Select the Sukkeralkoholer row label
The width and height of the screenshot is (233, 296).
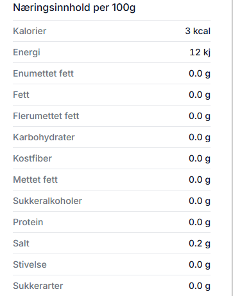(x=47, y=201)
